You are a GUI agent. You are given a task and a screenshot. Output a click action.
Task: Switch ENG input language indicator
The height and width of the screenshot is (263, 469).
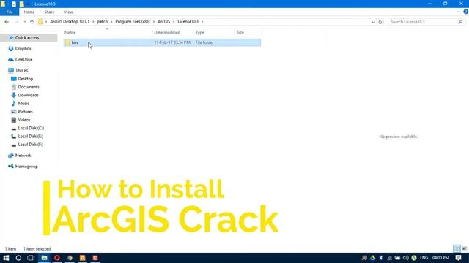point(424,258)
